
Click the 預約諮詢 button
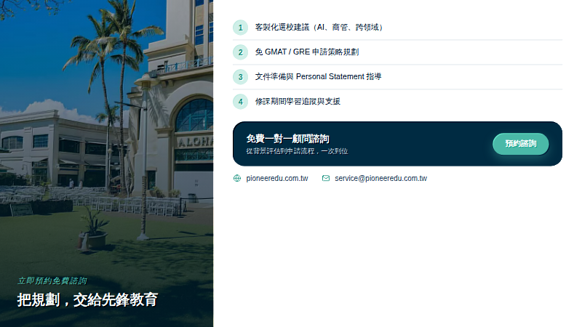tap(520, 144)
